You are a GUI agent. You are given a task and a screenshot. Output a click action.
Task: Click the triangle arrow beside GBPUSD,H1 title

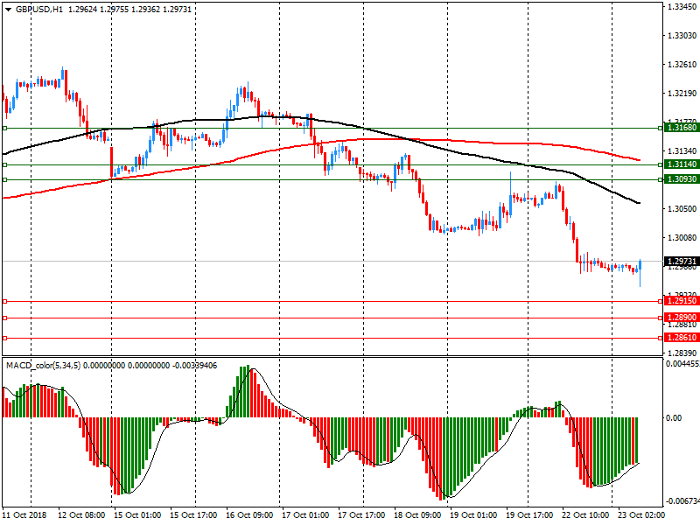pyautogui.click(x=8, y=9)
